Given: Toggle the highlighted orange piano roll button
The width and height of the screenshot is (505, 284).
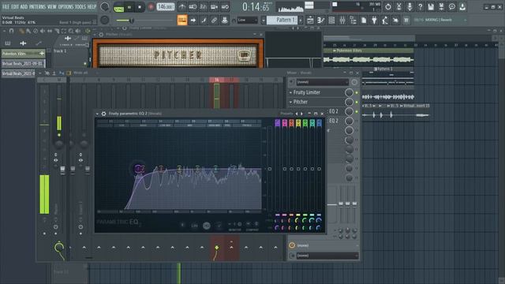Looking at the screenshot, I should (182, 21).
